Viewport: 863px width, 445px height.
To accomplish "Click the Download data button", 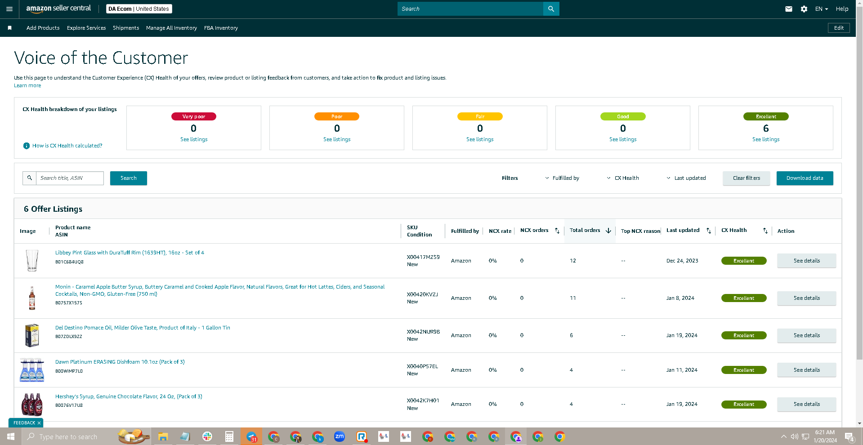I will (x=805, y=178).
